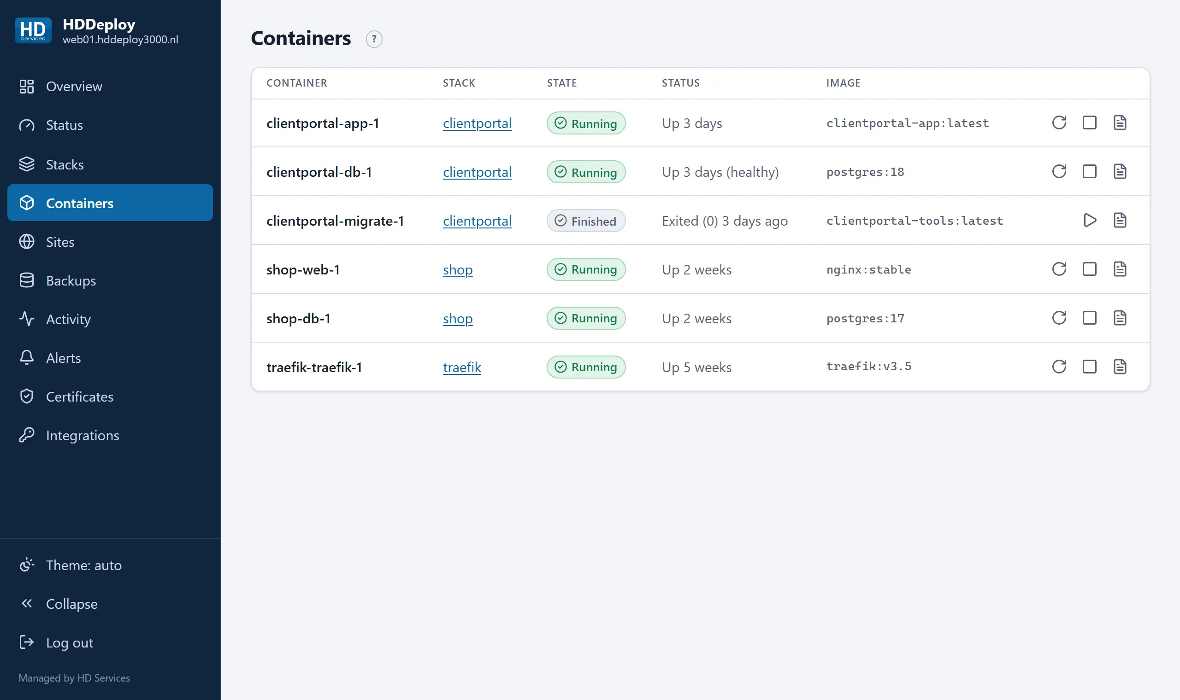Open the Activity page
This screenshot has height=700, width=1180.
(110, 319)
